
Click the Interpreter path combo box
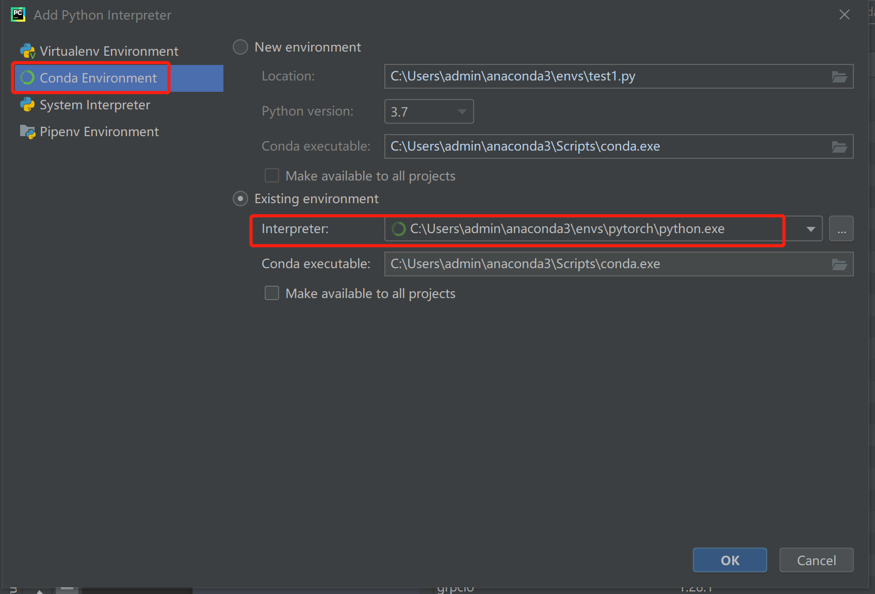[603, 228]
